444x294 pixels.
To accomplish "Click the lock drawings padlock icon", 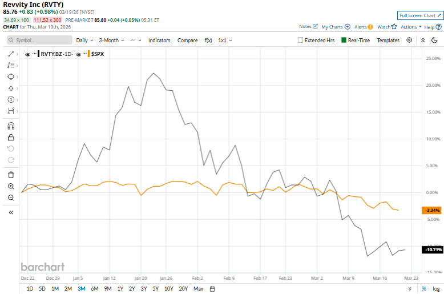I will 11,137.
